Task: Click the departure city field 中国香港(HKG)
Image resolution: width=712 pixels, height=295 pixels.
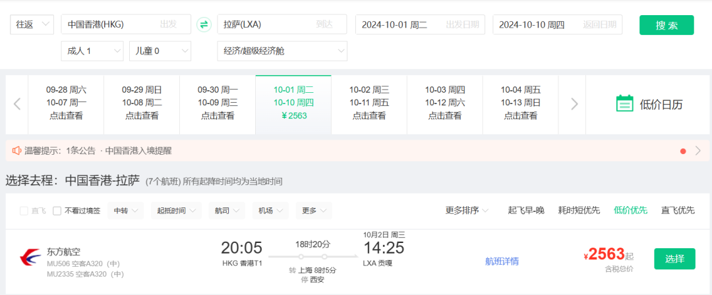Action: pos(126,24)
